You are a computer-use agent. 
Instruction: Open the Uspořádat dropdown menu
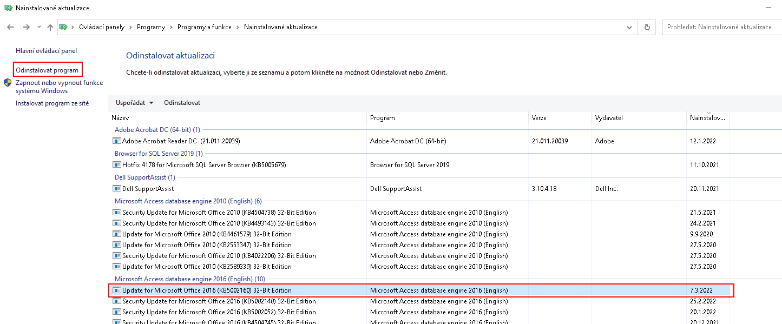click(x=135, y=103)
